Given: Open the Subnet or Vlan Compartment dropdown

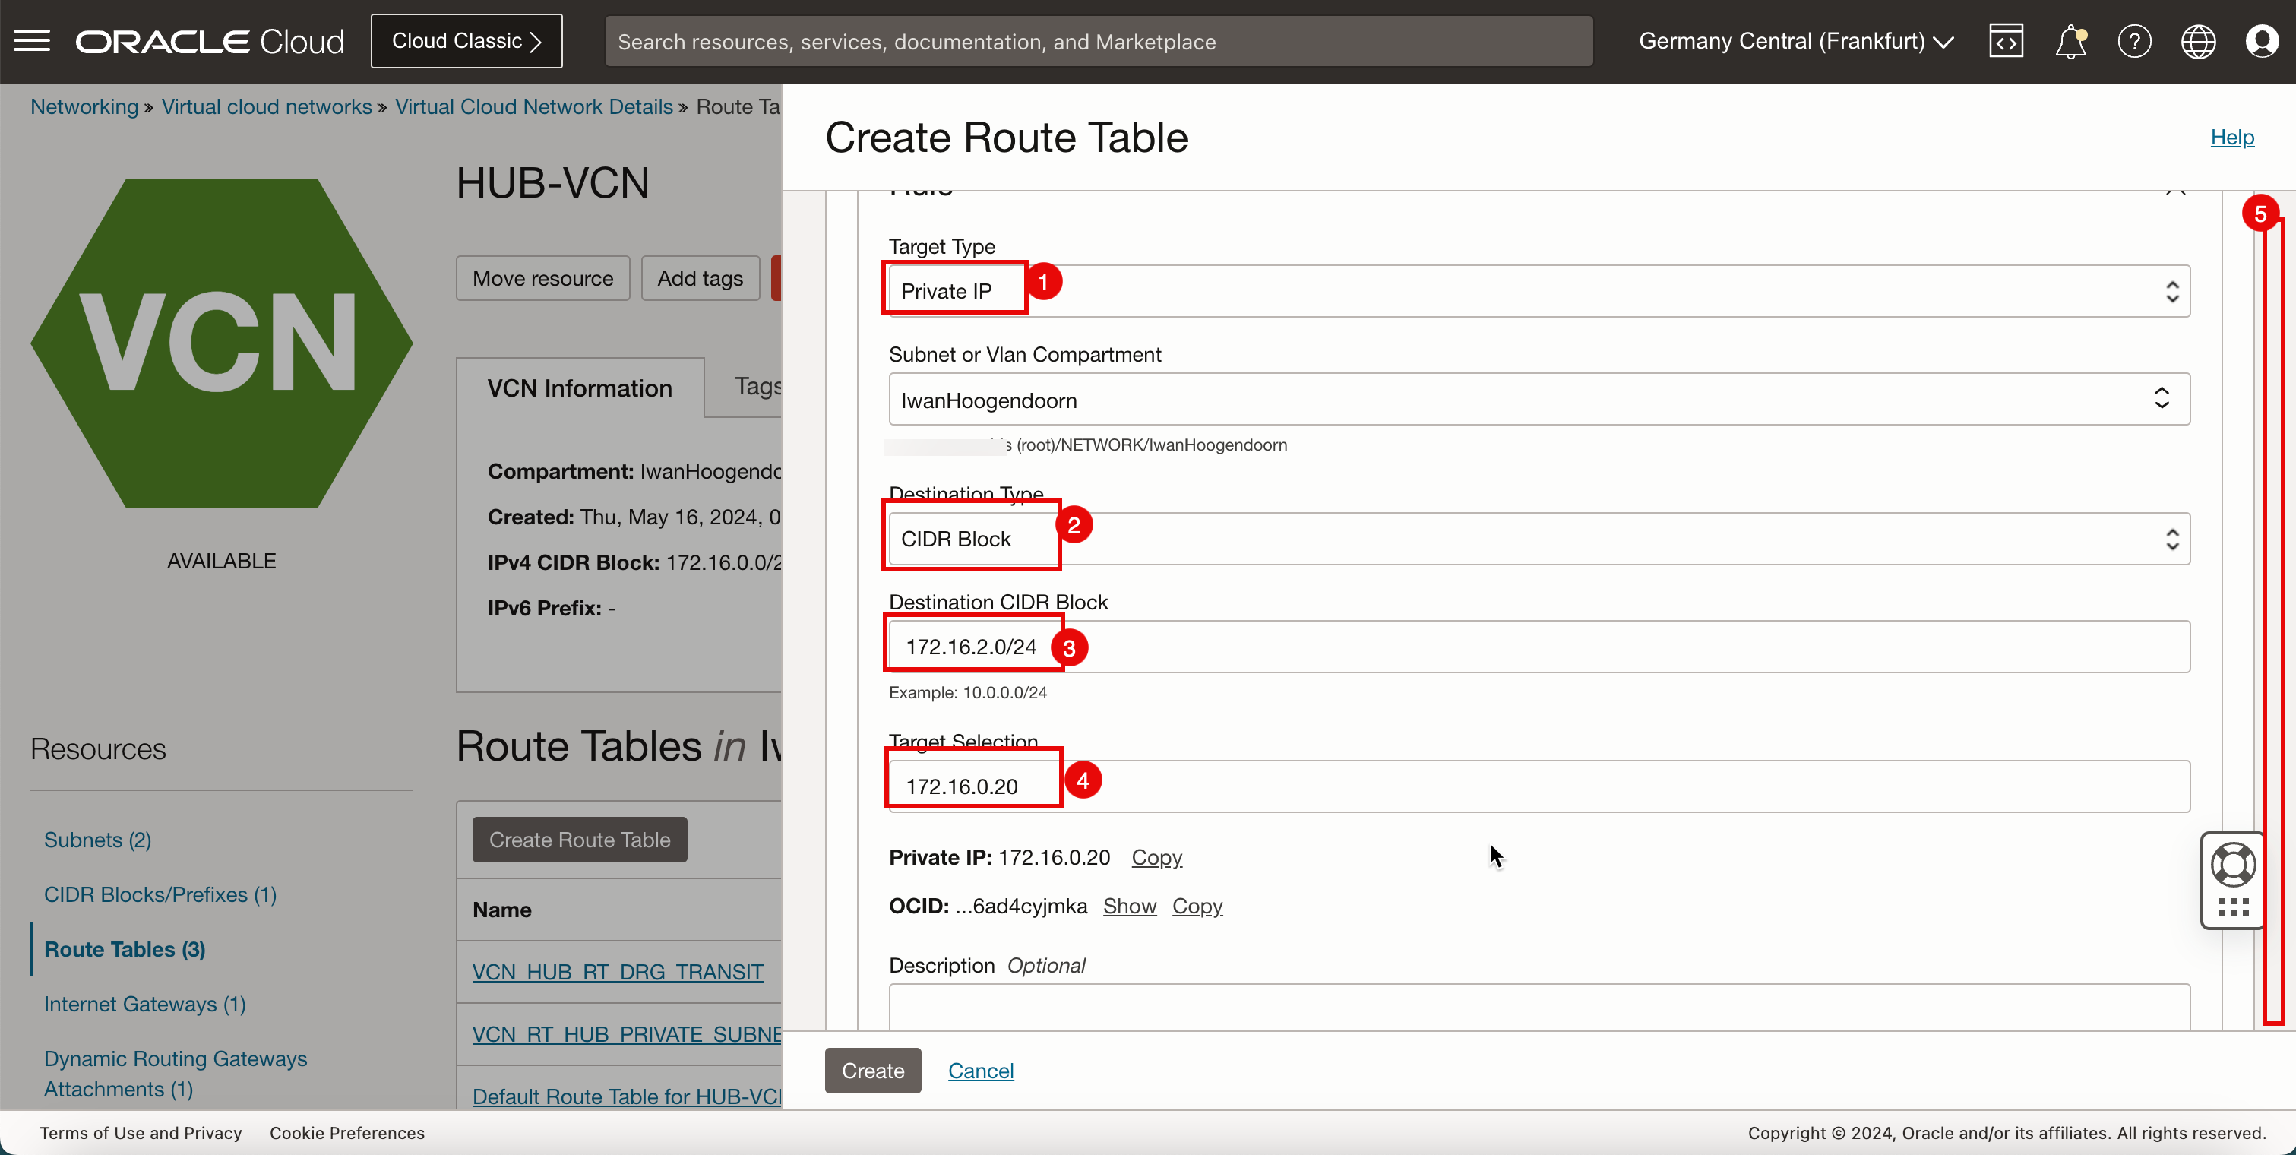Looking at the screenshot, I should point(1539,399).
